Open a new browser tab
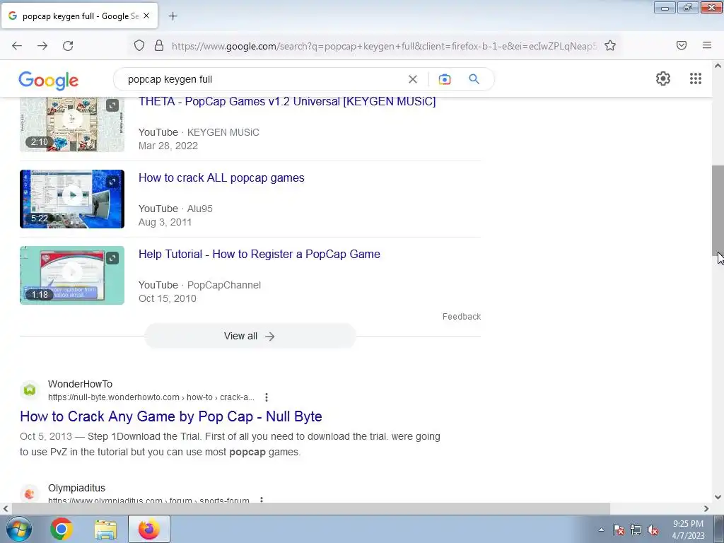 pyautogui.click(x=173, y=16)
